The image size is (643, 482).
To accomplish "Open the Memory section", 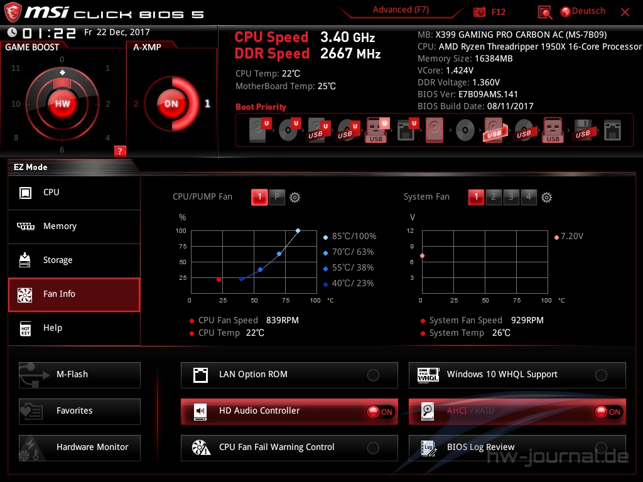I will [74, 227].
